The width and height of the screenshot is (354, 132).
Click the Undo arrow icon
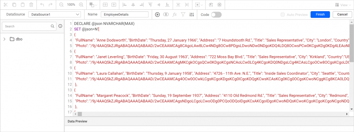pos(42,5)
